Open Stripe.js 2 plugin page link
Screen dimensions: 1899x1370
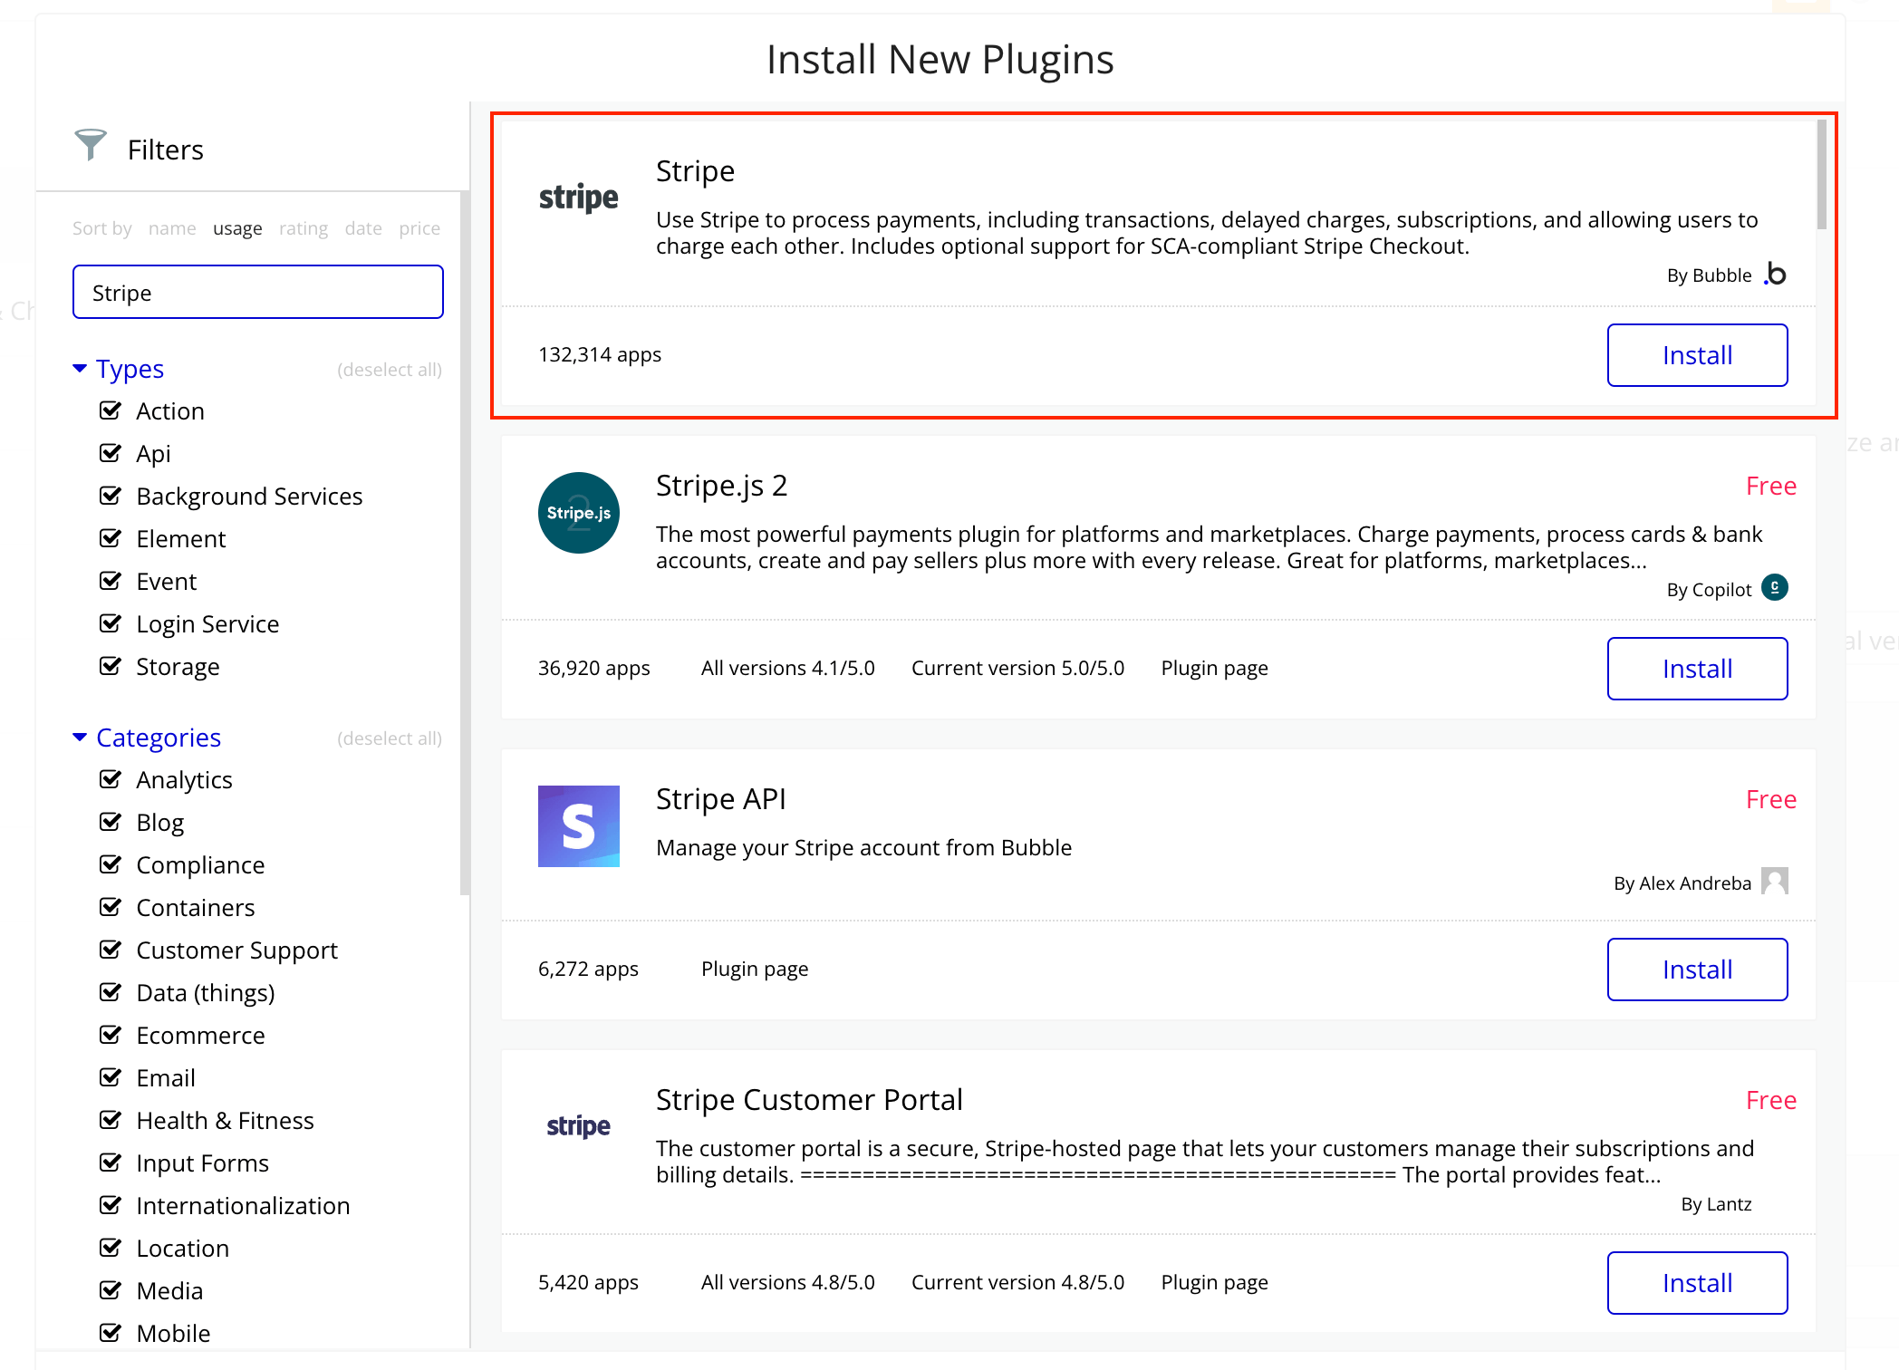point(1214,669)
